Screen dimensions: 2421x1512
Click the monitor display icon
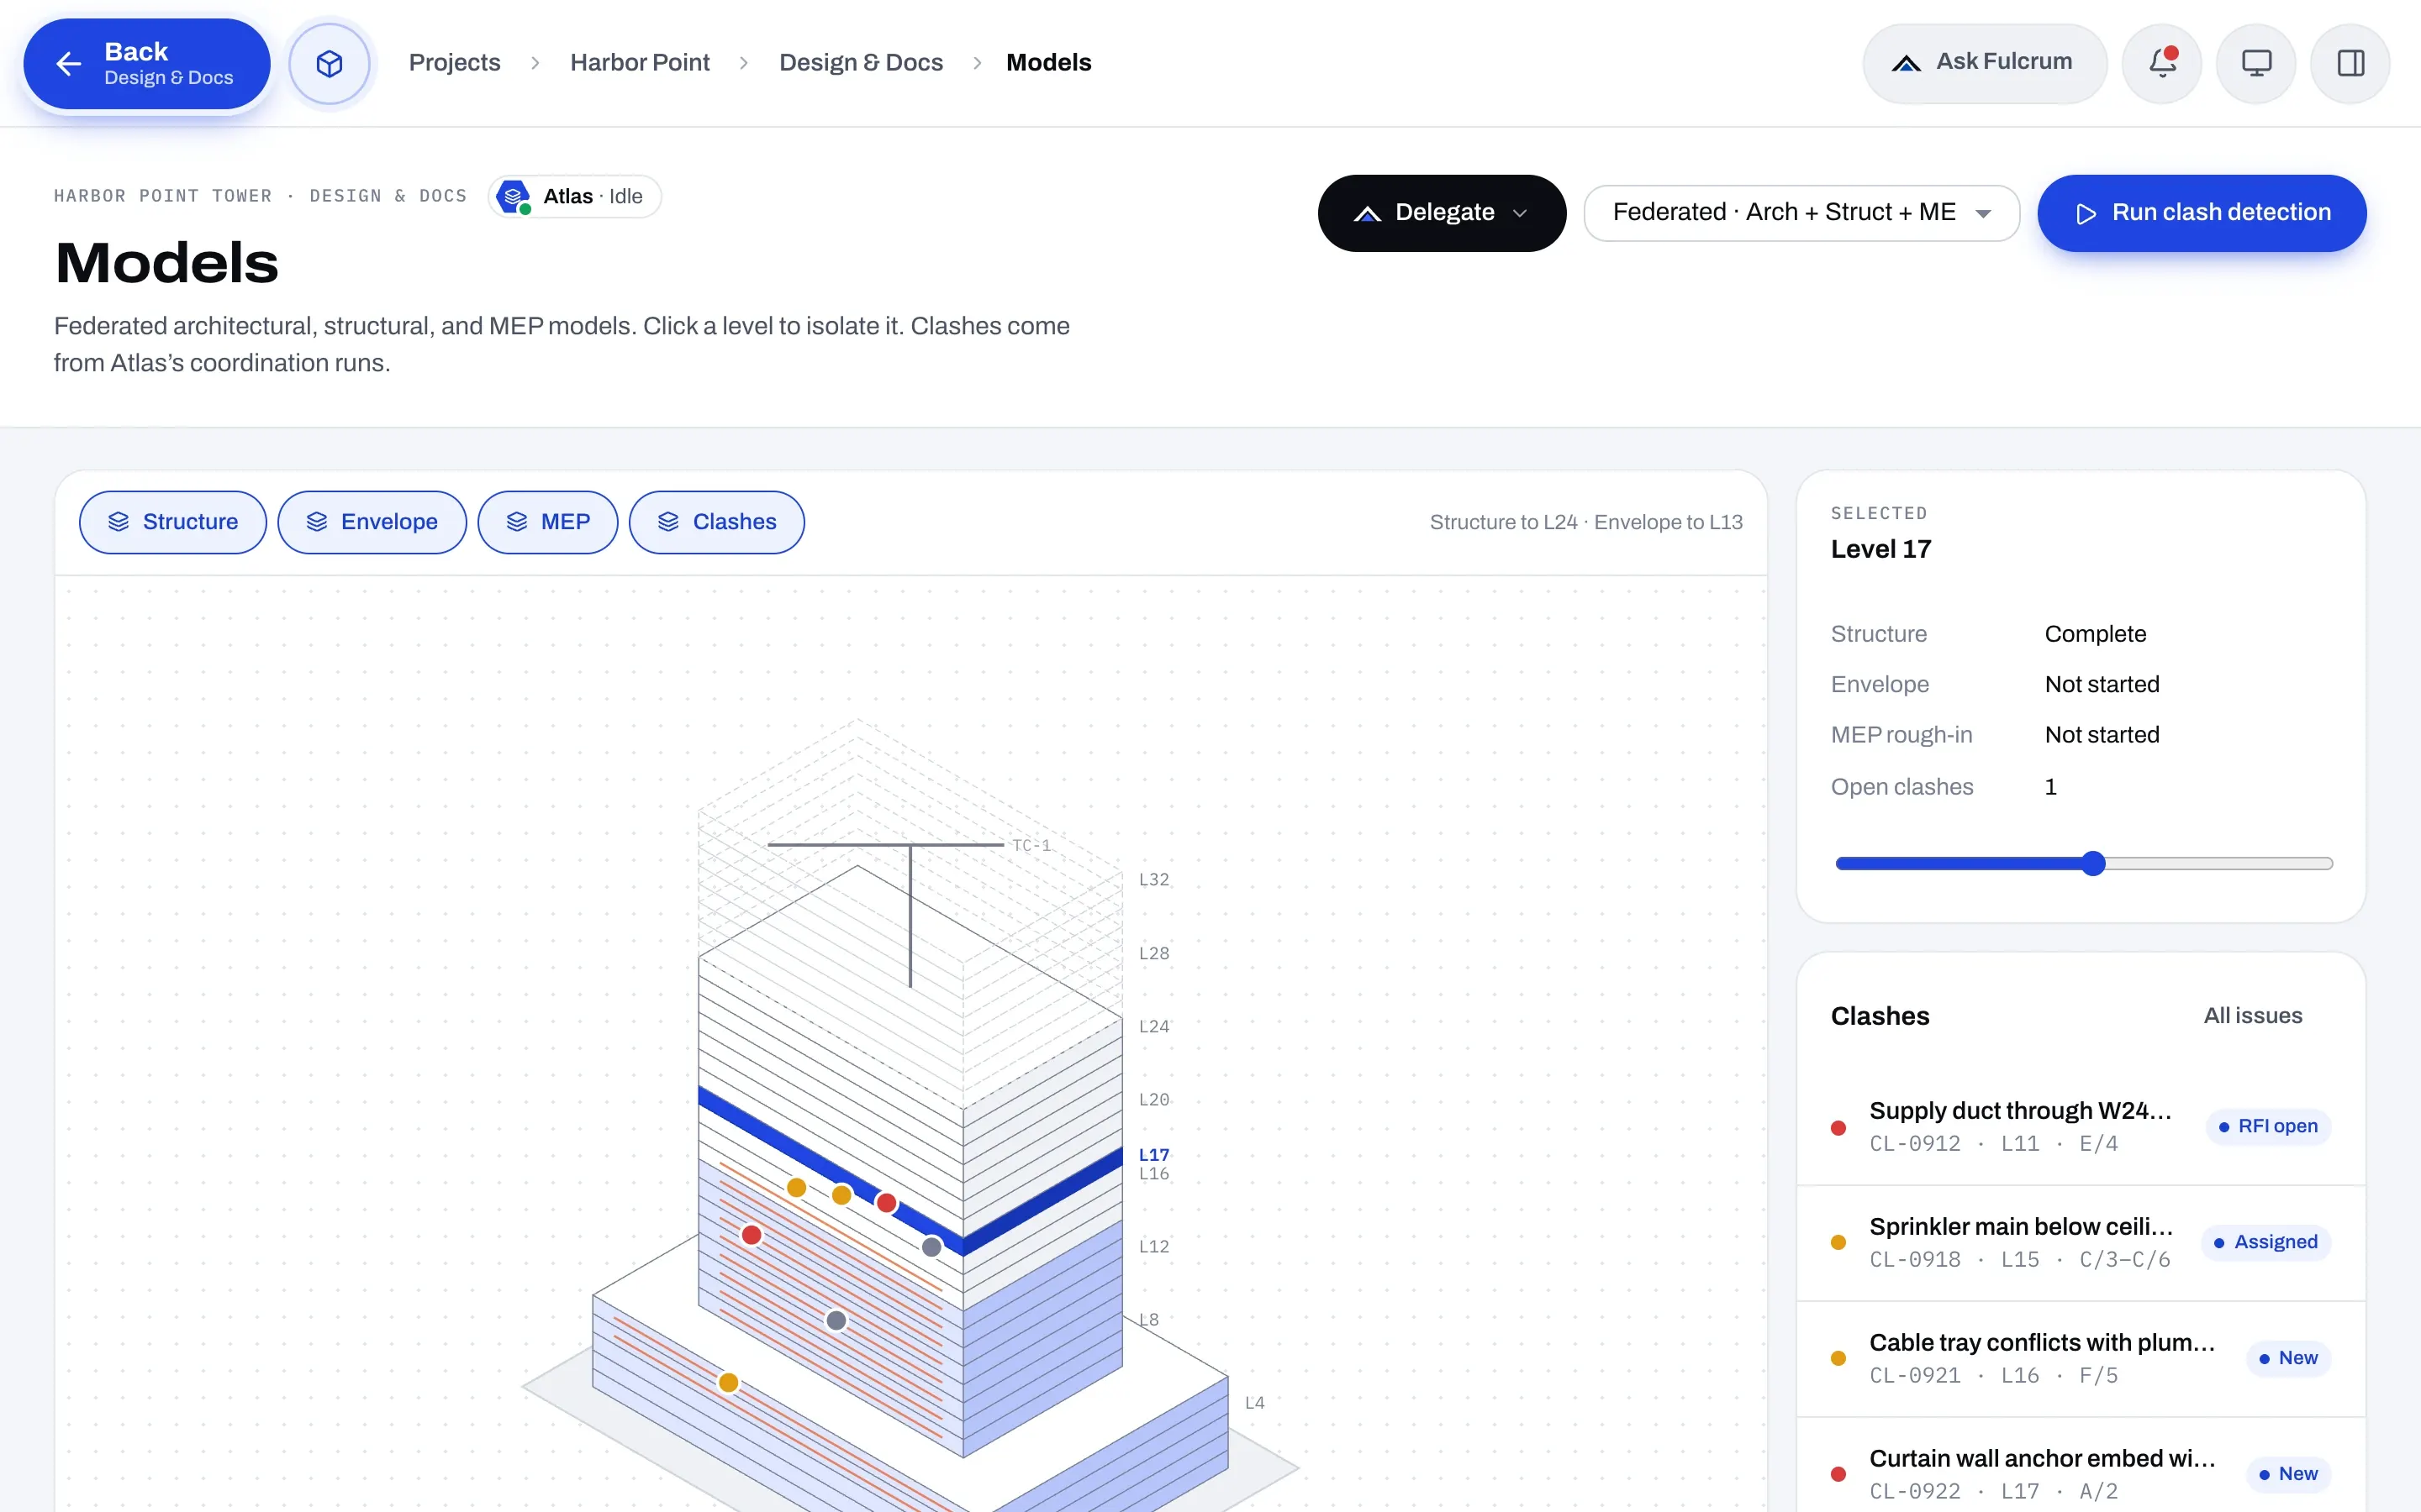[x=2256, y=63]
